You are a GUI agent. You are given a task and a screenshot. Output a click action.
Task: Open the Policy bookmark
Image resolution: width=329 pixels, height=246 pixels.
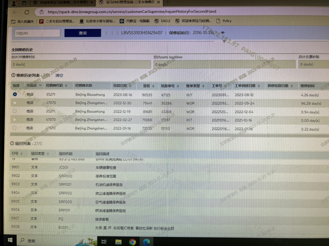(x=224, y=21)
